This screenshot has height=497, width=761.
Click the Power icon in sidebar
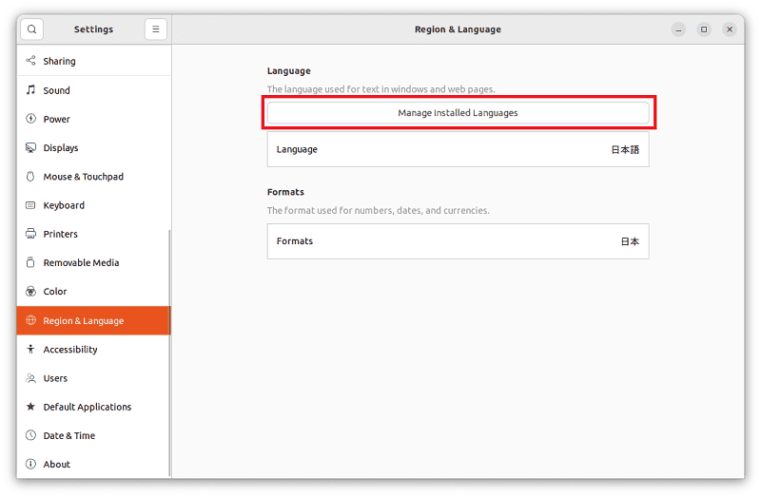click(x=30, y=118)
